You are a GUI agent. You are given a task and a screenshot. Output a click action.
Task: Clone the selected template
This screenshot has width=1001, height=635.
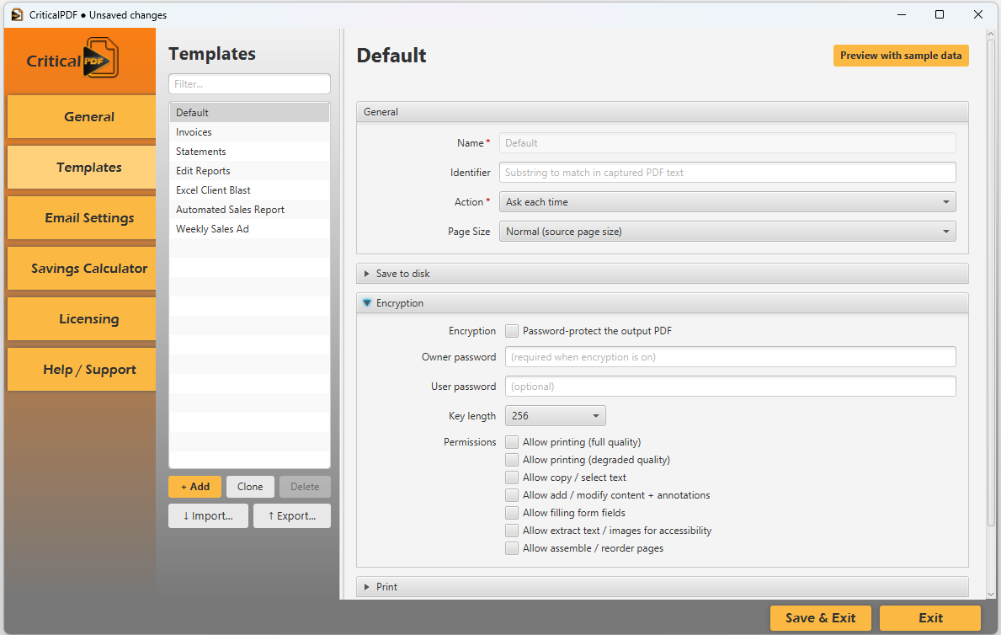click(250, 487)
